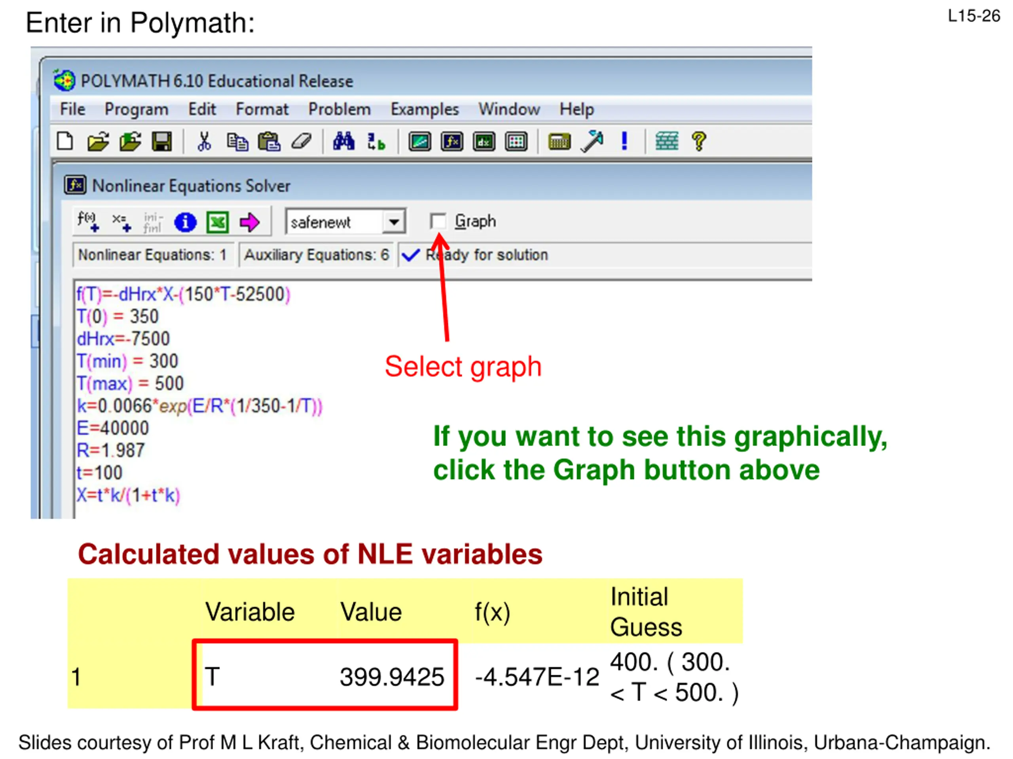Screen dimensions: 1013x759
Task: Open the dx differential equations program icon
Action: tap(484, 142)
